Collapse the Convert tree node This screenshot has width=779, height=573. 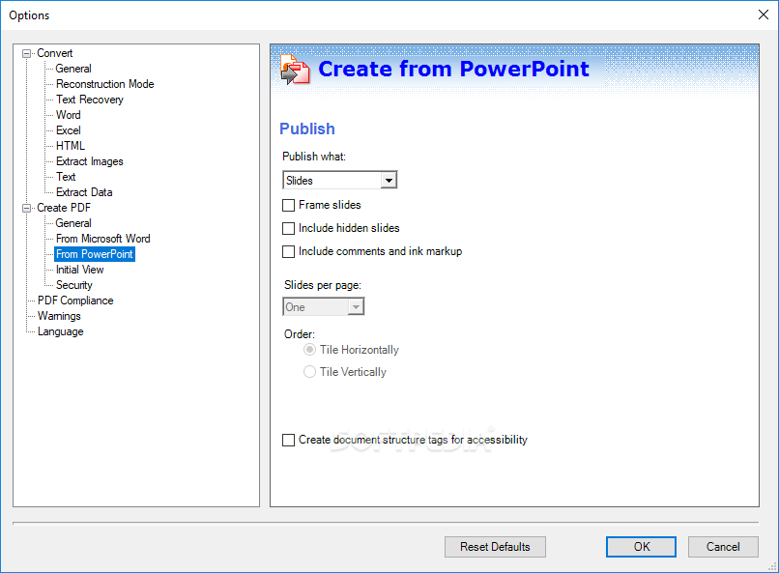click(26, 53)
